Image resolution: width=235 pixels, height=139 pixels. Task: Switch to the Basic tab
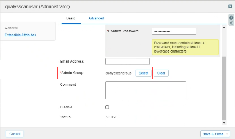tap(71, 18)
